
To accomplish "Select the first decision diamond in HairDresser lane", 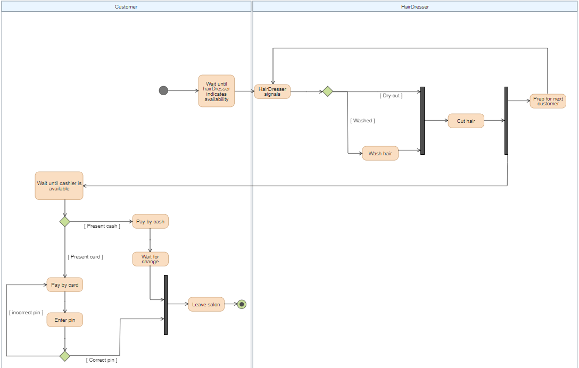I will 328,91.
